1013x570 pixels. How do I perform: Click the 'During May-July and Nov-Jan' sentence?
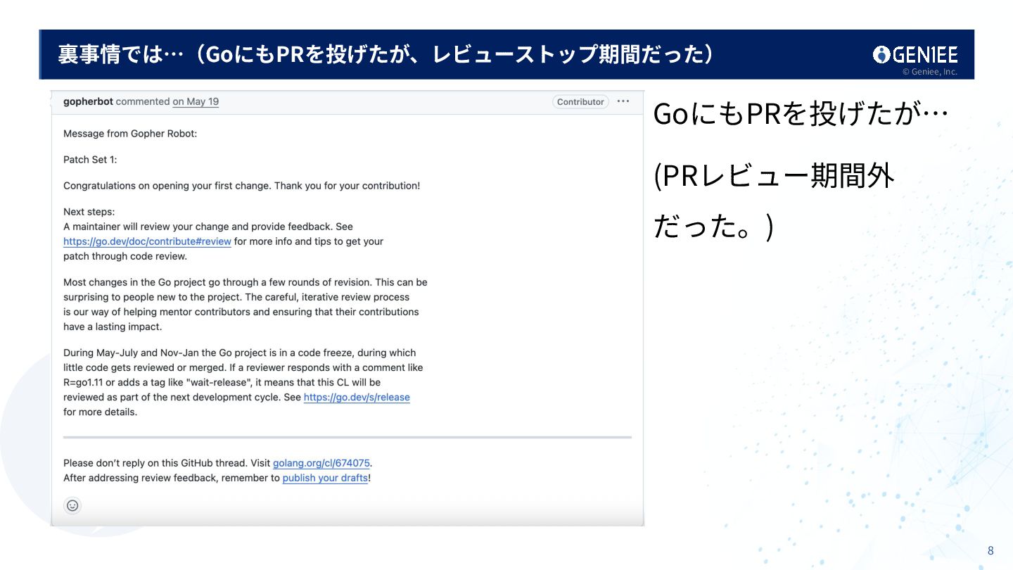coord(239,353)
